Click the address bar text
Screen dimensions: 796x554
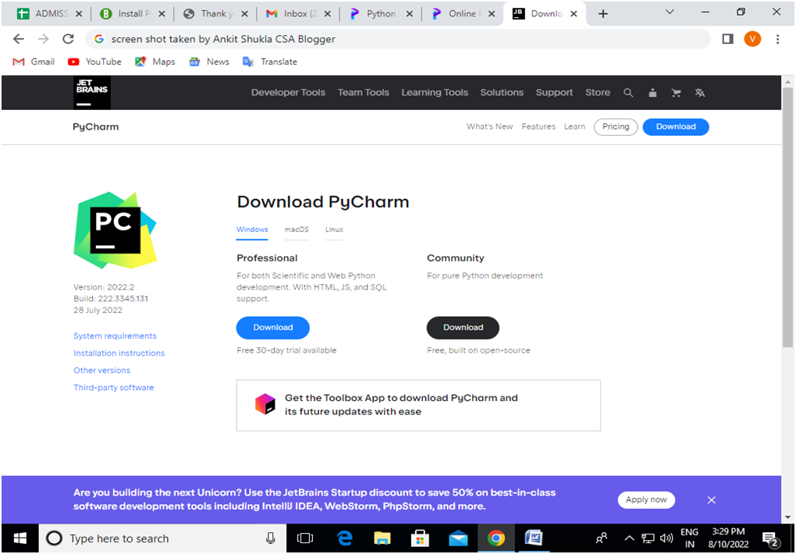click(223, 39)
